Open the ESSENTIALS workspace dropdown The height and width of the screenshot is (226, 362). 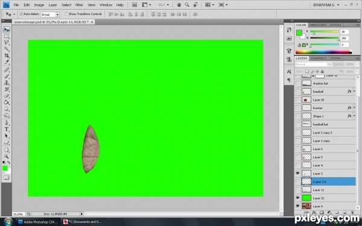coord(326,5)
